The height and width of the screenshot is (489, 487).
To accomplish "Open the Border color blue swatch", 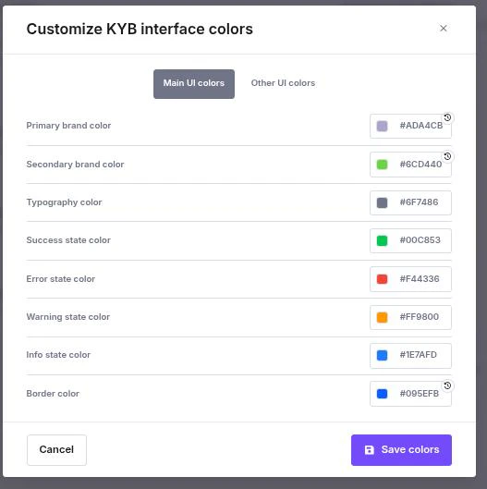I will (382, 394).
